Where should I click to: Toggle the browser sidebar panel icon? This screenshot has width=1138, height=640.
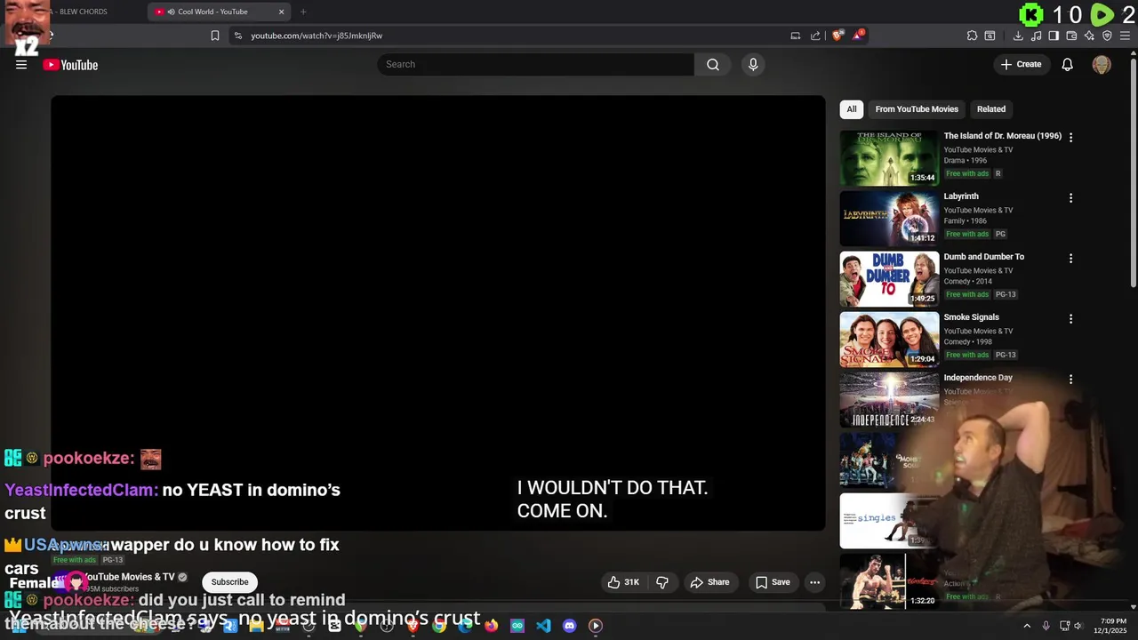click(x=1054, y=36)
